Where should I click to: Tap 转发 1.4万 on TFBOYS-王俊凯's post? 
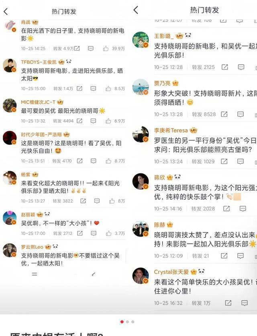(63, 89)
